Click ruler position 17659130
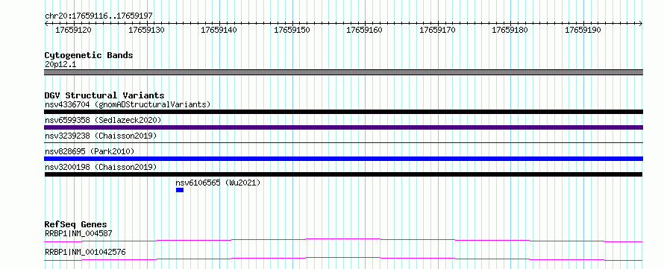The height and width of the screenshot is (269, 664). pos(146,31)
